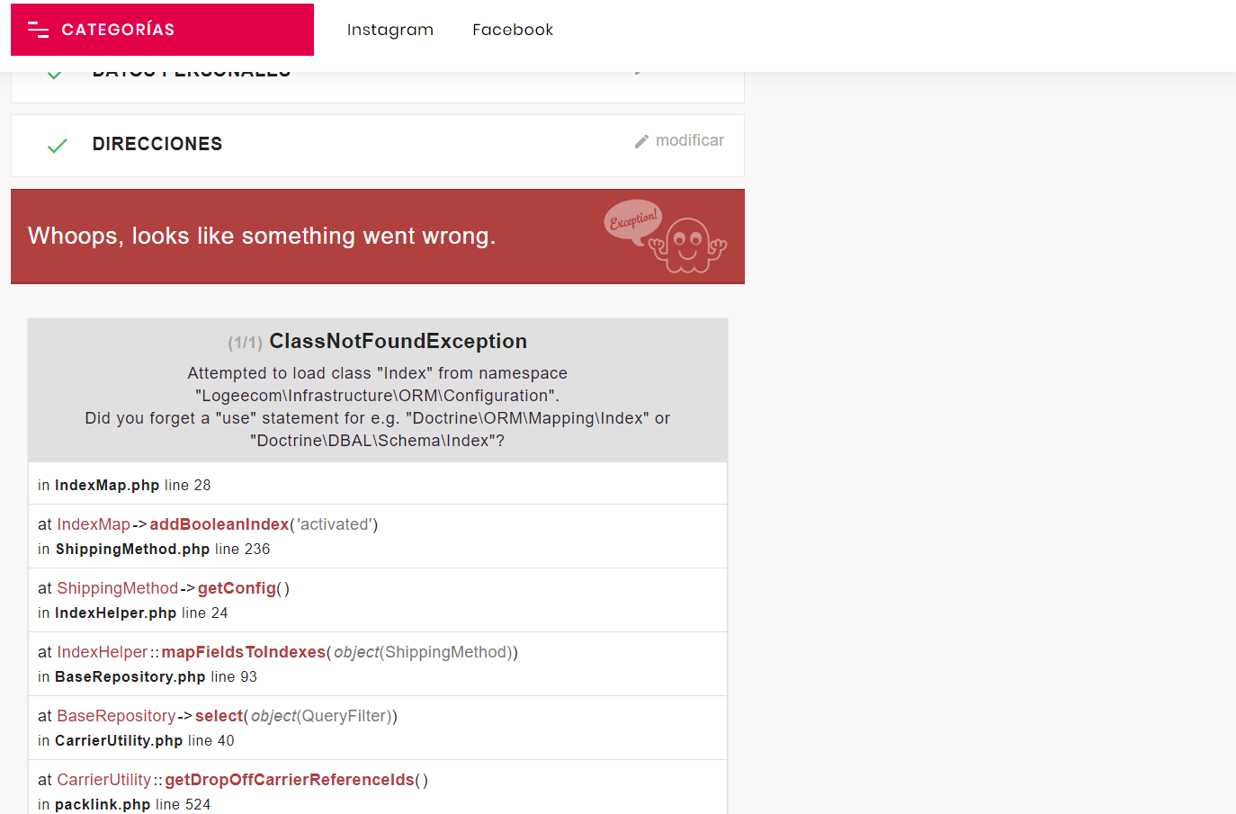Click the IndexMap class name in trace
1236x814 pixels.
[x=94, y=524]
